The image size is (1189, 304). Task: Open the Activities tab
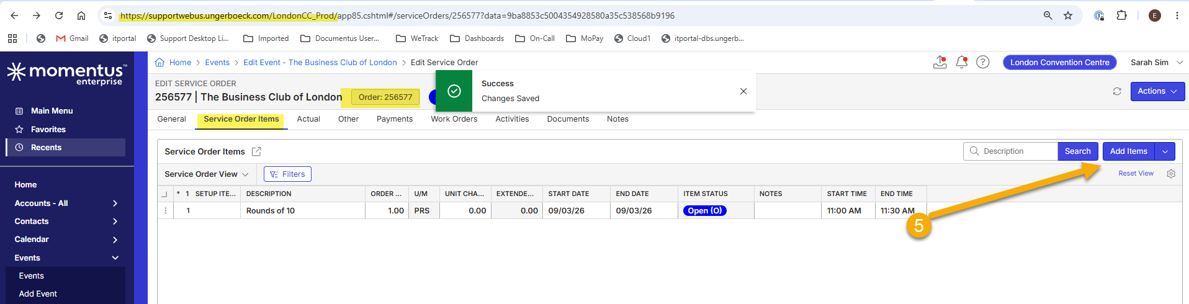click(x=512, y=119)
